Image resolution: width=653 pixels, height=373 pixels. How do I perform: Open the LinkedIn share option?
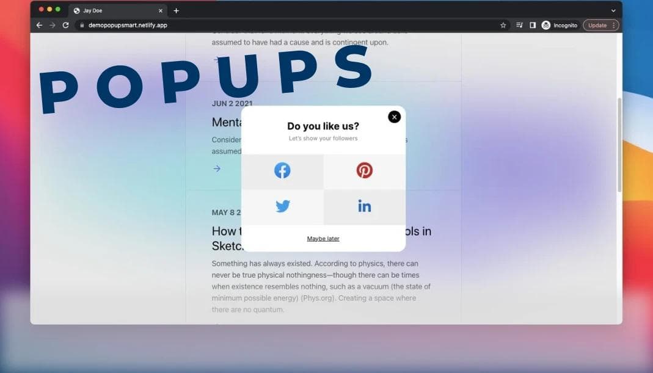[365, 206]
